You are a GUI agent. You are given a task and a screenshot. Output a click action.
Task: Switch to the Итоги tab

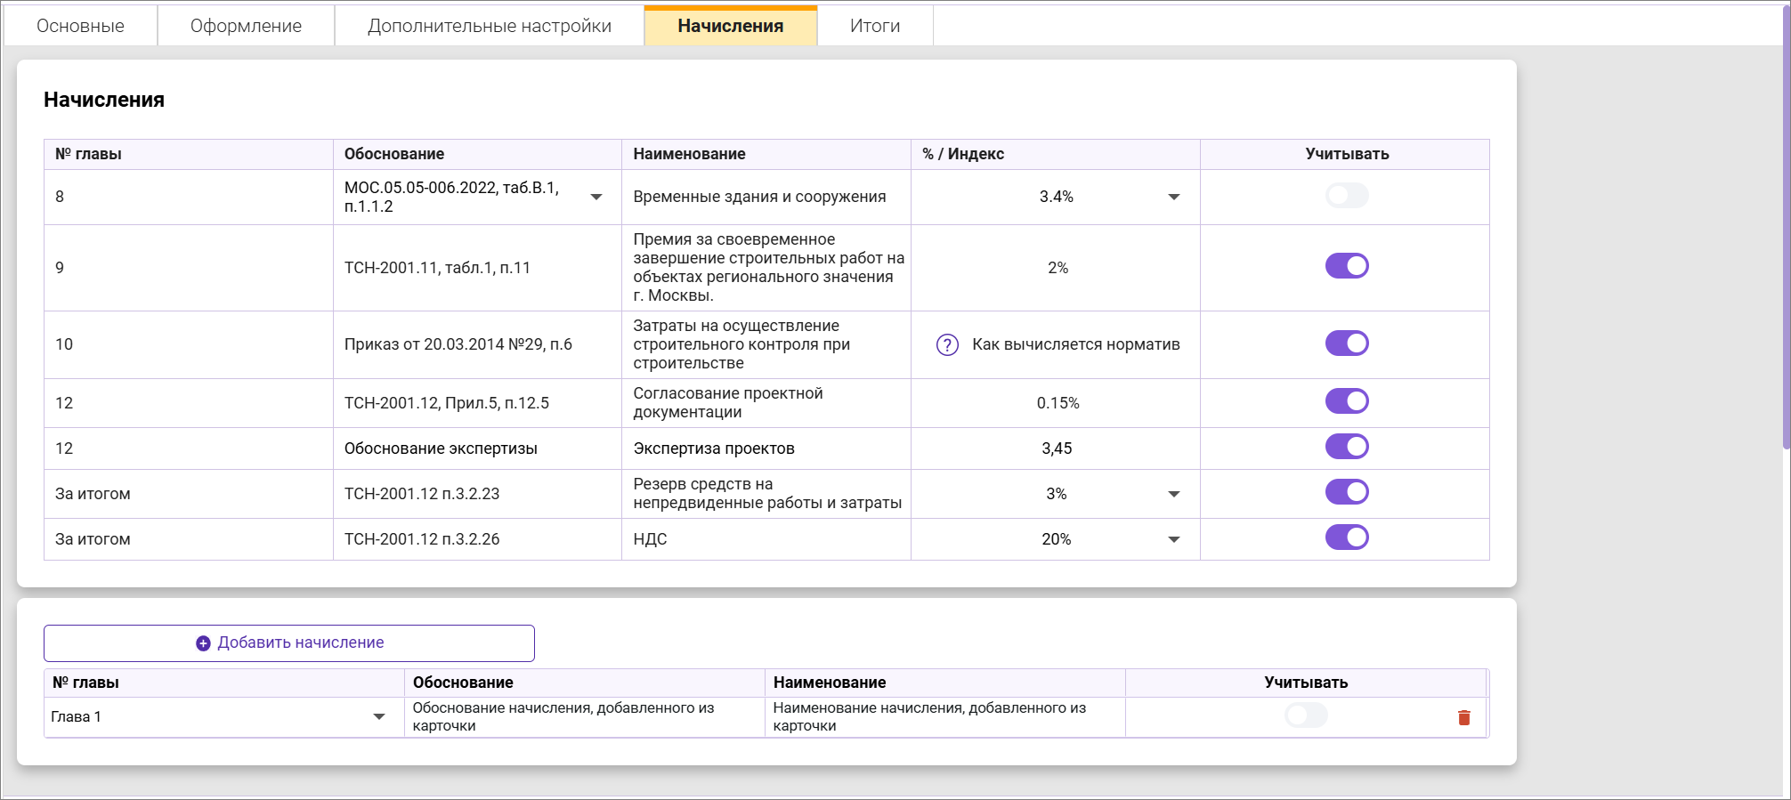tap(874, 26)
